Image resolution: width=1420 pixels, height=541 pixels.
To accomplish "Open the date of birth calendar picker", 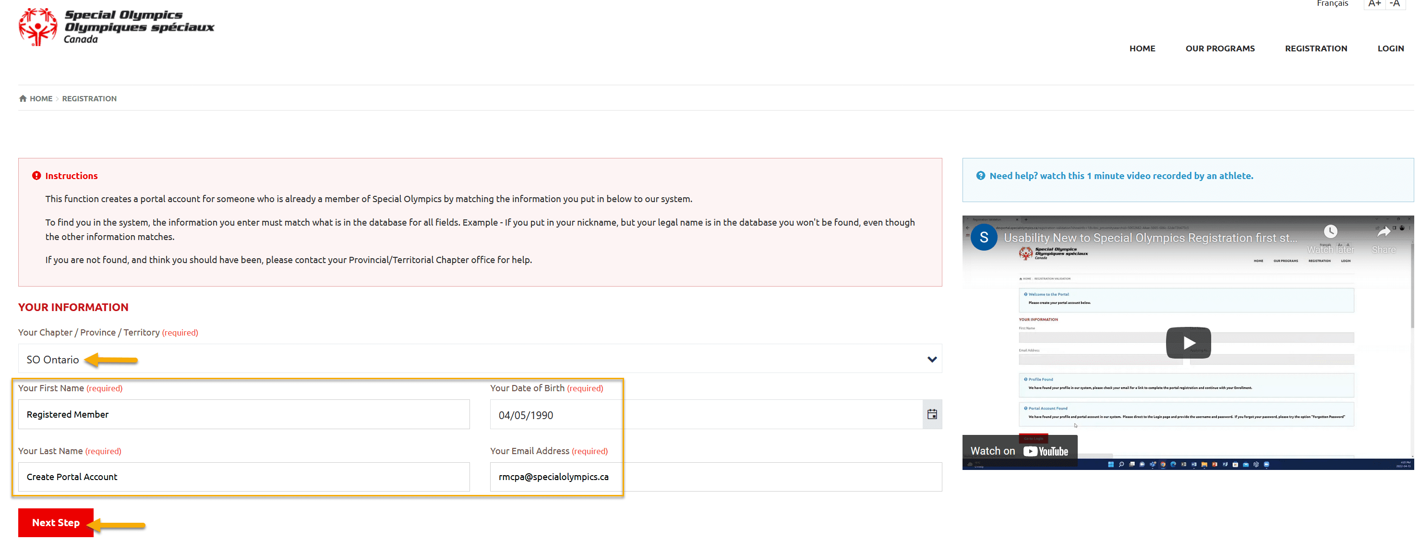I will tap(932, 414).
